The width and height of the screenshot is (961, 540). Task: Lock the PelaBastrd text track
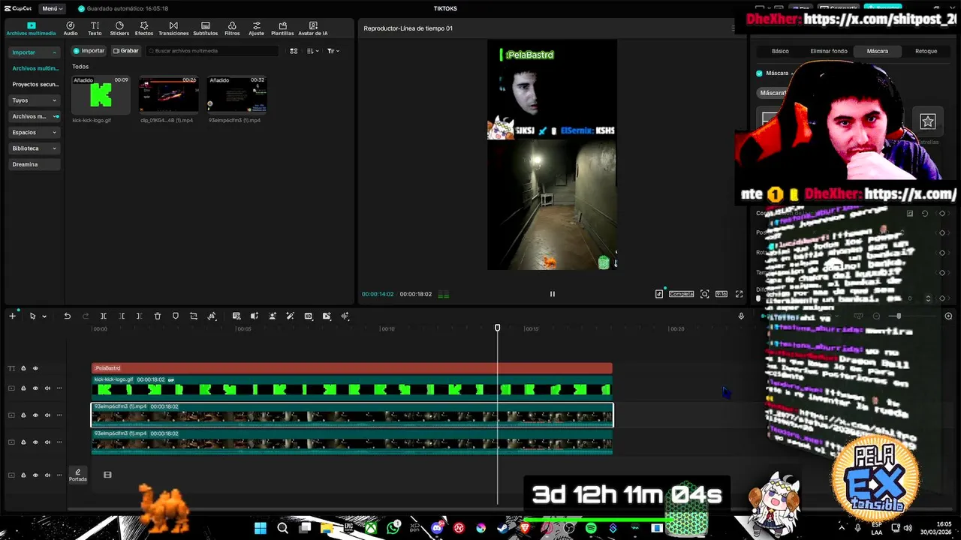click(x=23, y=368)
